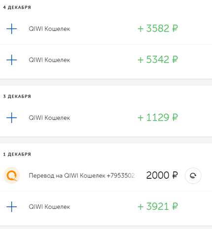Click the 2000 ₽ amount
212x229 pixels.
(x=162, y=175)
